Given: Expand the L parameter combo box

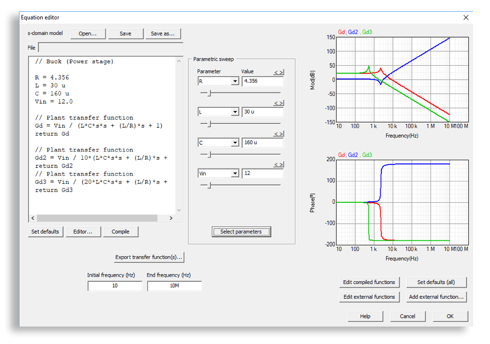Looking at the screenshot, I should pyautogui.click(x=234, y=112).
